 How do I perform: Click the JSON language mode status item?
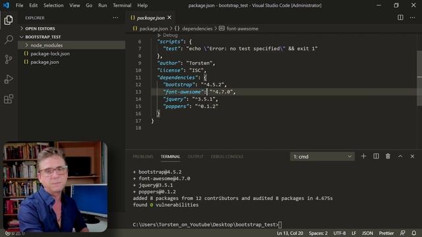pyautogui.click(x=367, y=233)
